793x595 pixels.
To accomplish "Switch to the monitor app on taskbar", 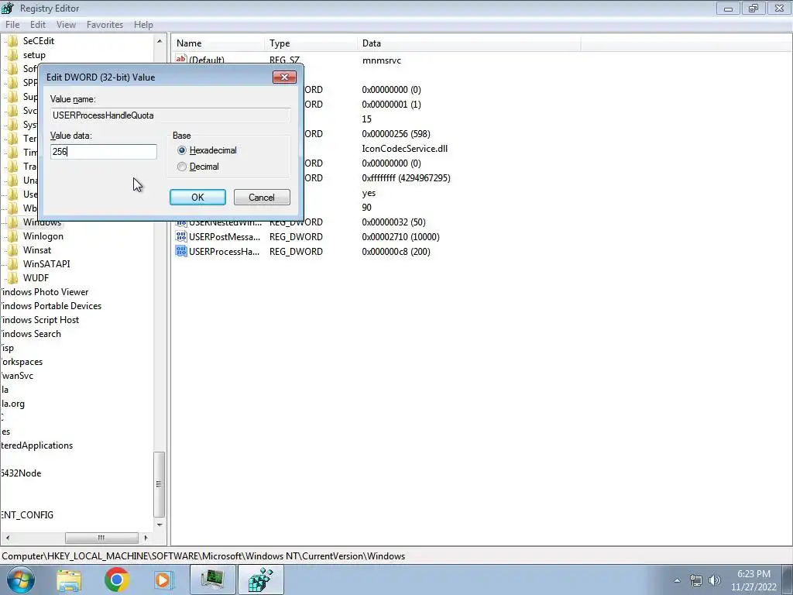I will 213,580.
